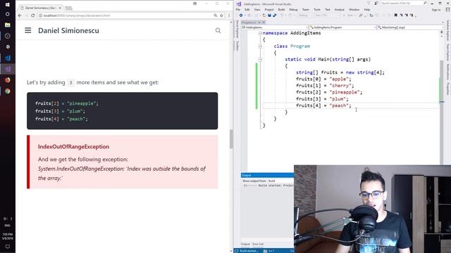
Task: Click the Start debugging button
Action: click(349, 15)
